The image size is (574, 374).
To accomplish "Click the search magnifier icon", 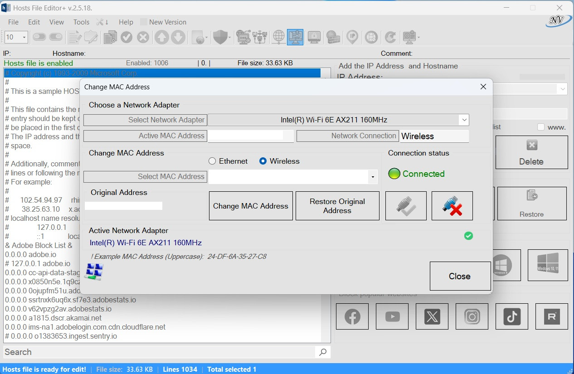I will coord(323,352).
